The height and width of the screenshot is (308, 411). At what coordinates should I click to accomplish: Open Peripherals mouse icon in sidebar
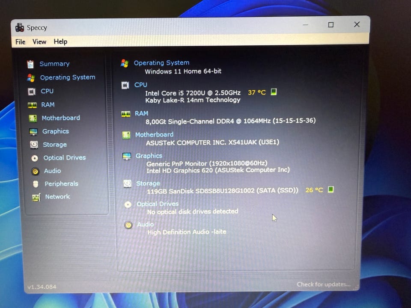(x=36, y=184)
